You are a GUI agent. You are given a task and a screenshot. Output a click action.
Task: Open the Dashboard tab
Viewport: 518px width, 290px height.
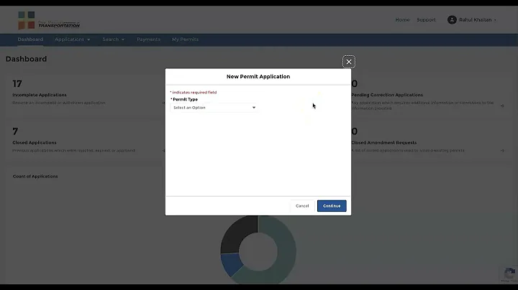pos(30,39)
